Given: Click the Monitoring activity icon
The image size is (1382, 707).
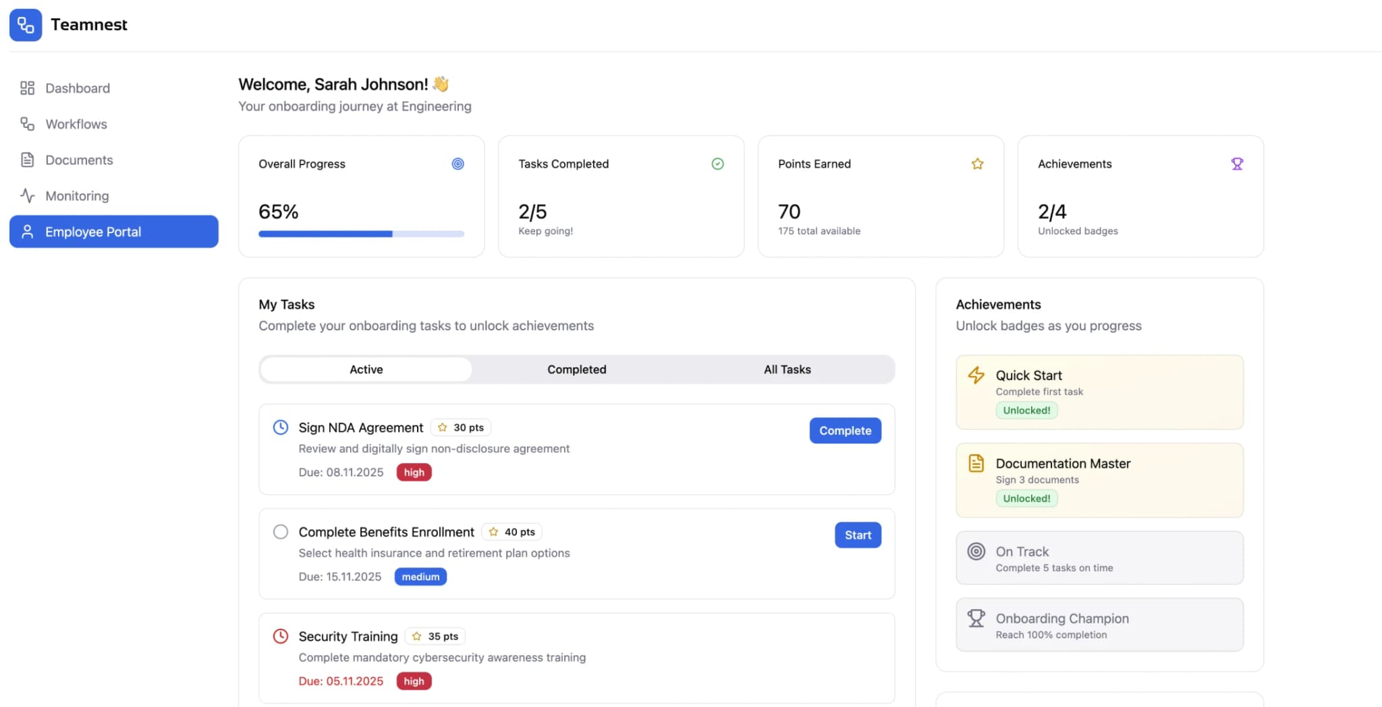Looking at the screenshot, I should [27, 195].
